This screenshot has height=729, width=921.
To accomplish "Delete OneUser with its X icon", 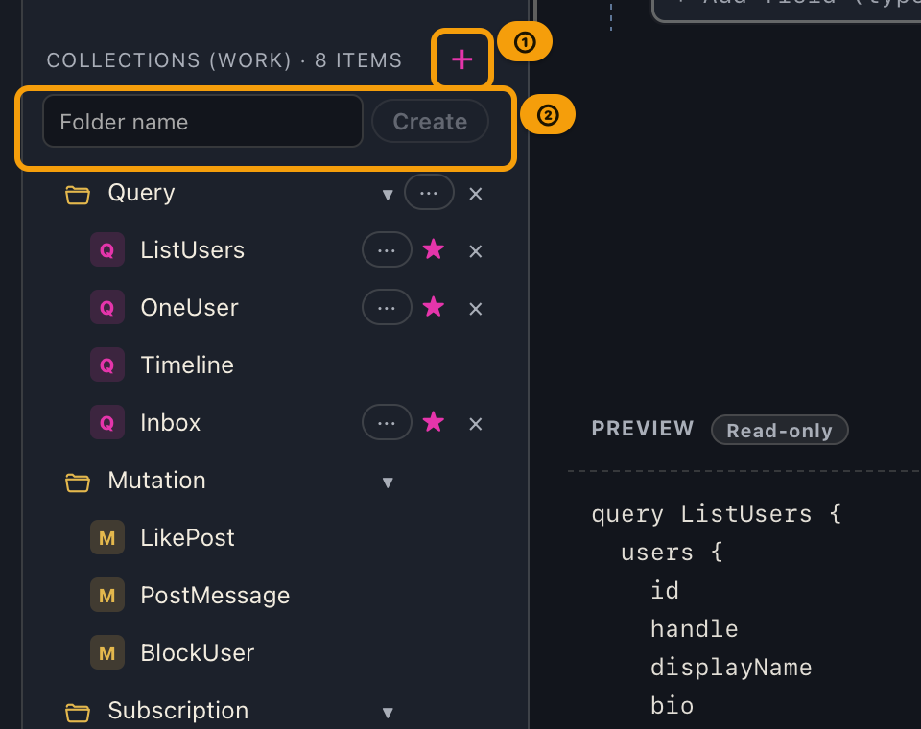I will [x=476, y=309].
